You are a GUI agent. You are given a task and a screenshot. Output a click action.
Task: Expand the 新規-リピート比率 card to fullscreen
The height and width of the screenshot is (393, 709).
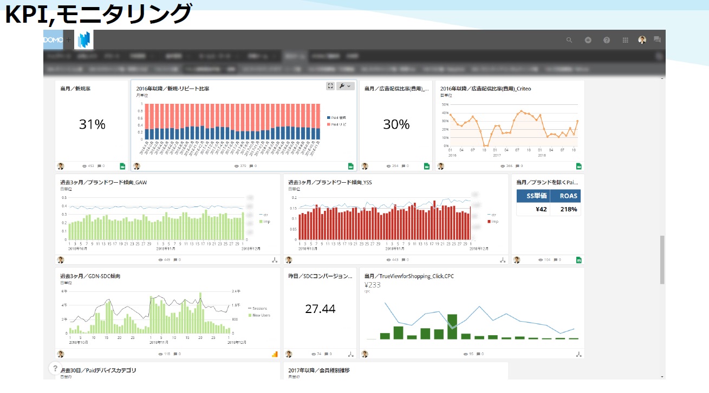click(x=330, y=86)
